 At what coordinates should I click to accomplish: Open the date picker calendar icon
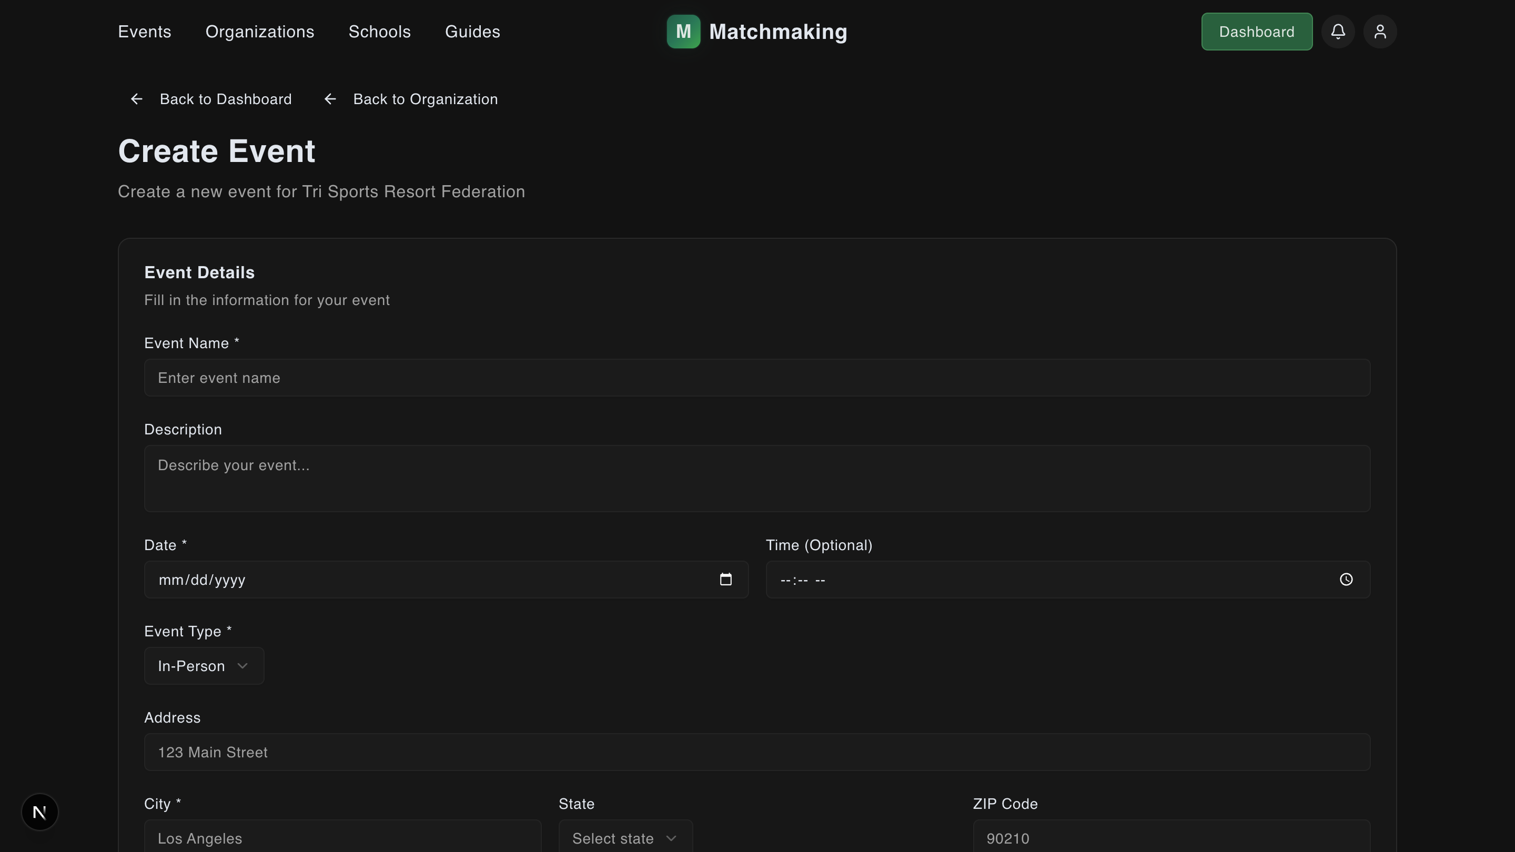tap(726, 580)
